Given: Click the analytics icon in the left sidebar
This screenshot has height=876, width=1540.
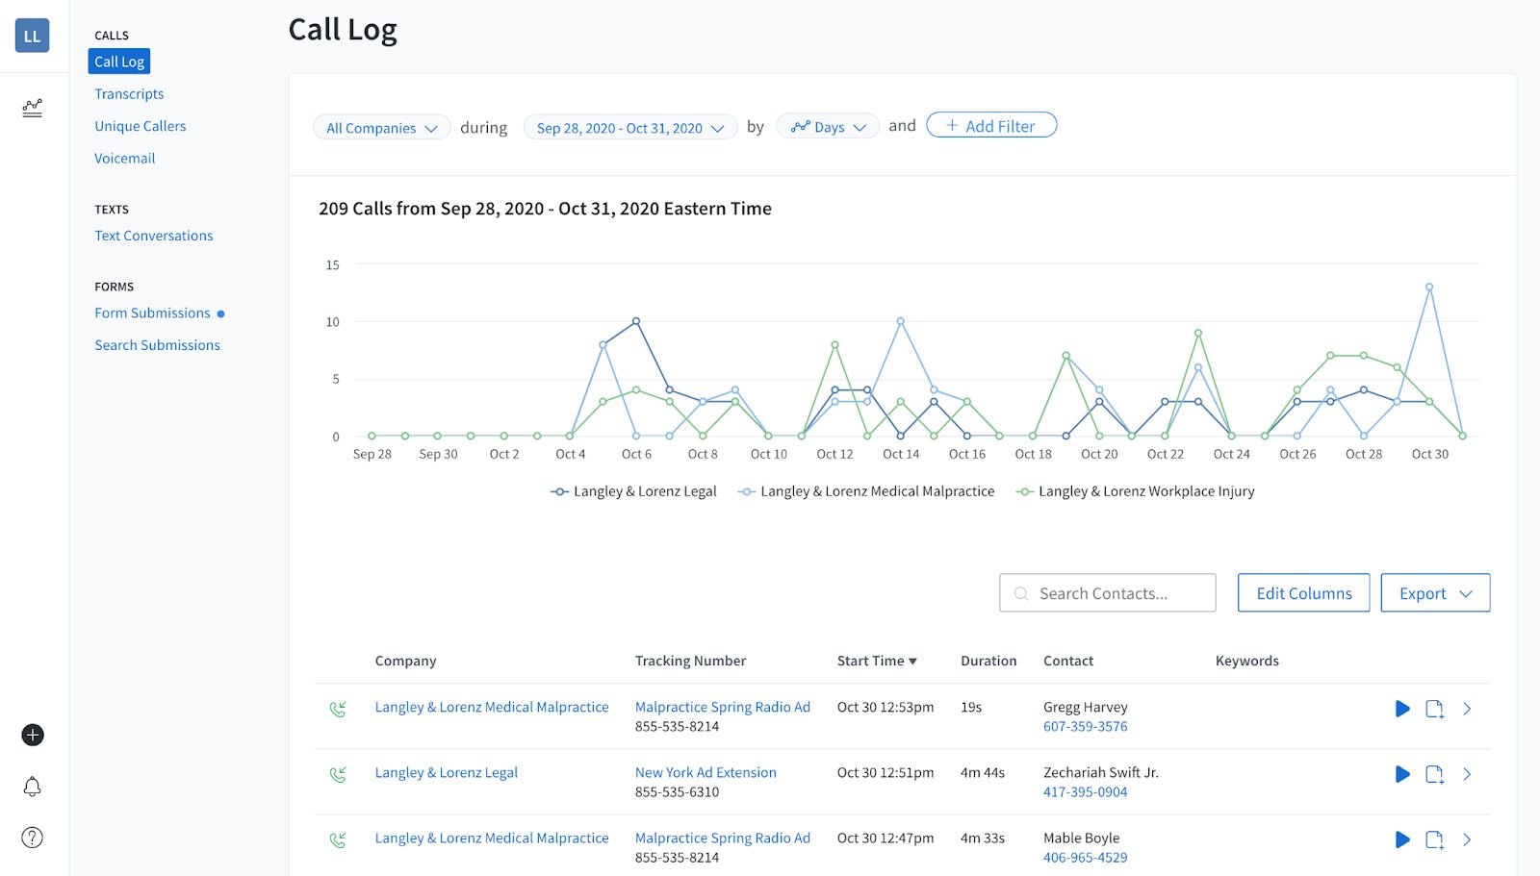Looking at the screenshot, I should (x=33, y=109).
